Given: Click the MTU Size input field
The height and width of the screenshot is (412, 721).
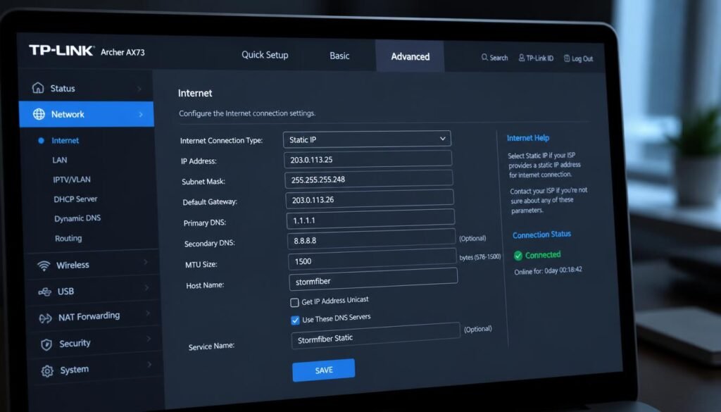Looking at the screenshot, I should point(372,260).
